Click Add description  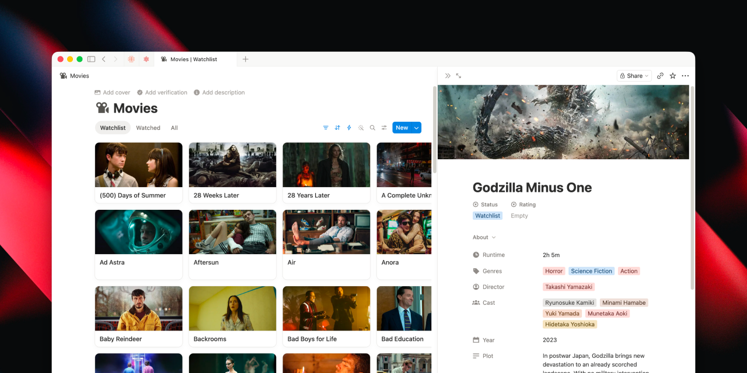(x=219, y=92)
